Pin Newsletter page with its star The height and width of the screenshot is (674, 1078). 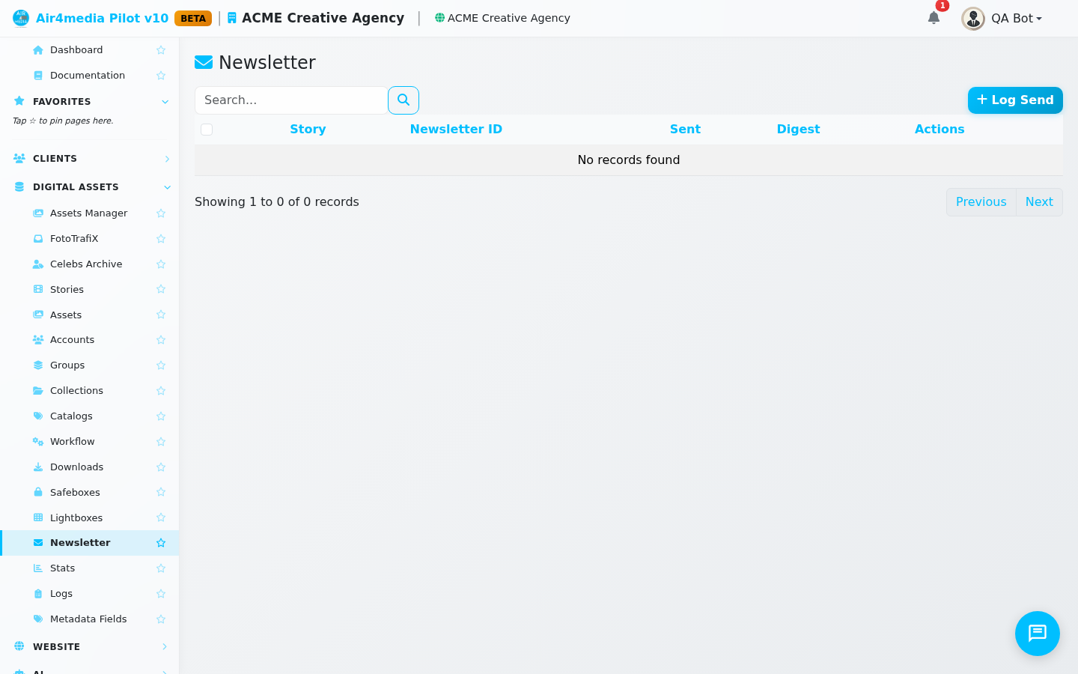[x=161, y=543]
